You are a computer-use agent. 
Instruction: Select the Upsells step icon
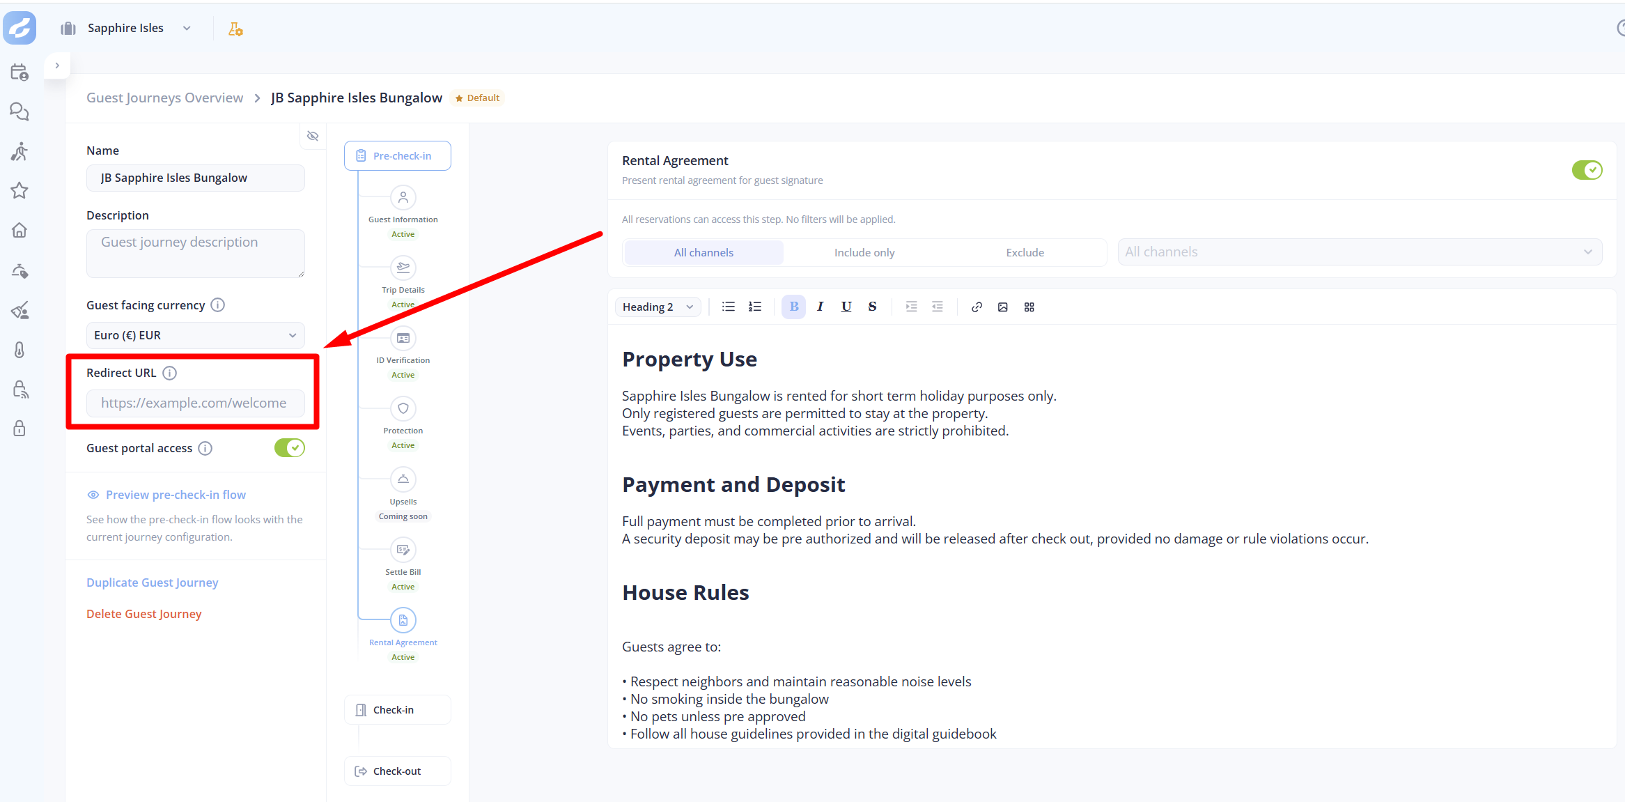[x=403, y=479]
